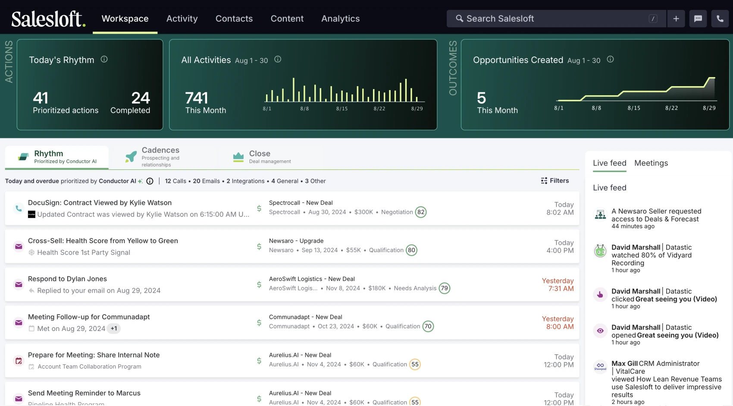
Task: Click dollar icon on Newsaro Upgrade row
Action: pos(259,247)
